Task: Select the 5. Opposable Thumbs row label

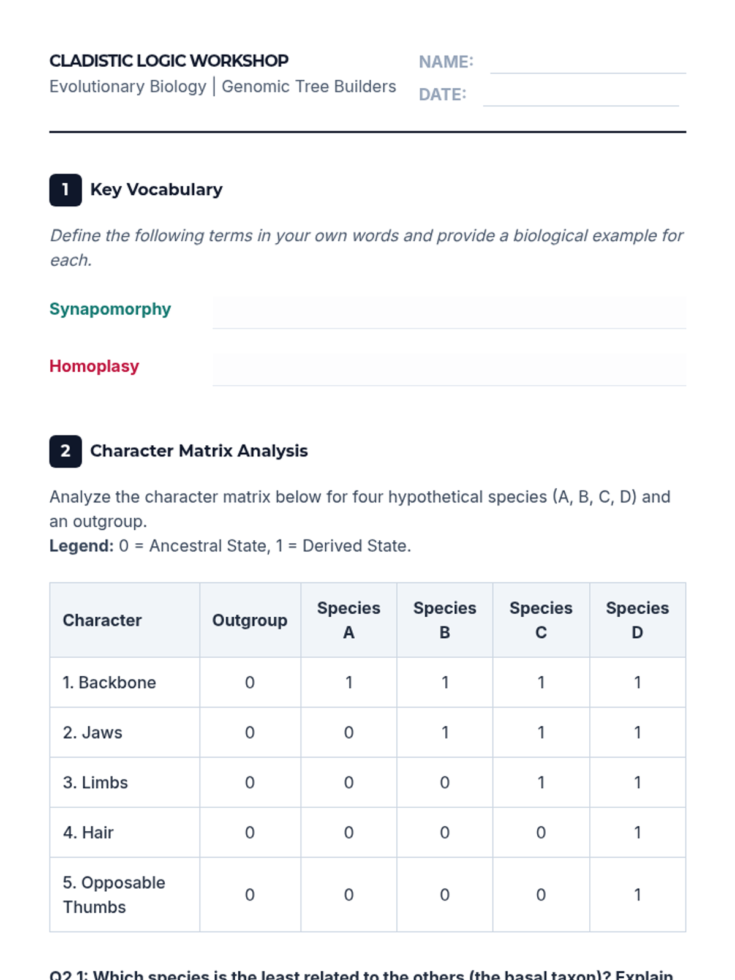Action: coord(114,895)
